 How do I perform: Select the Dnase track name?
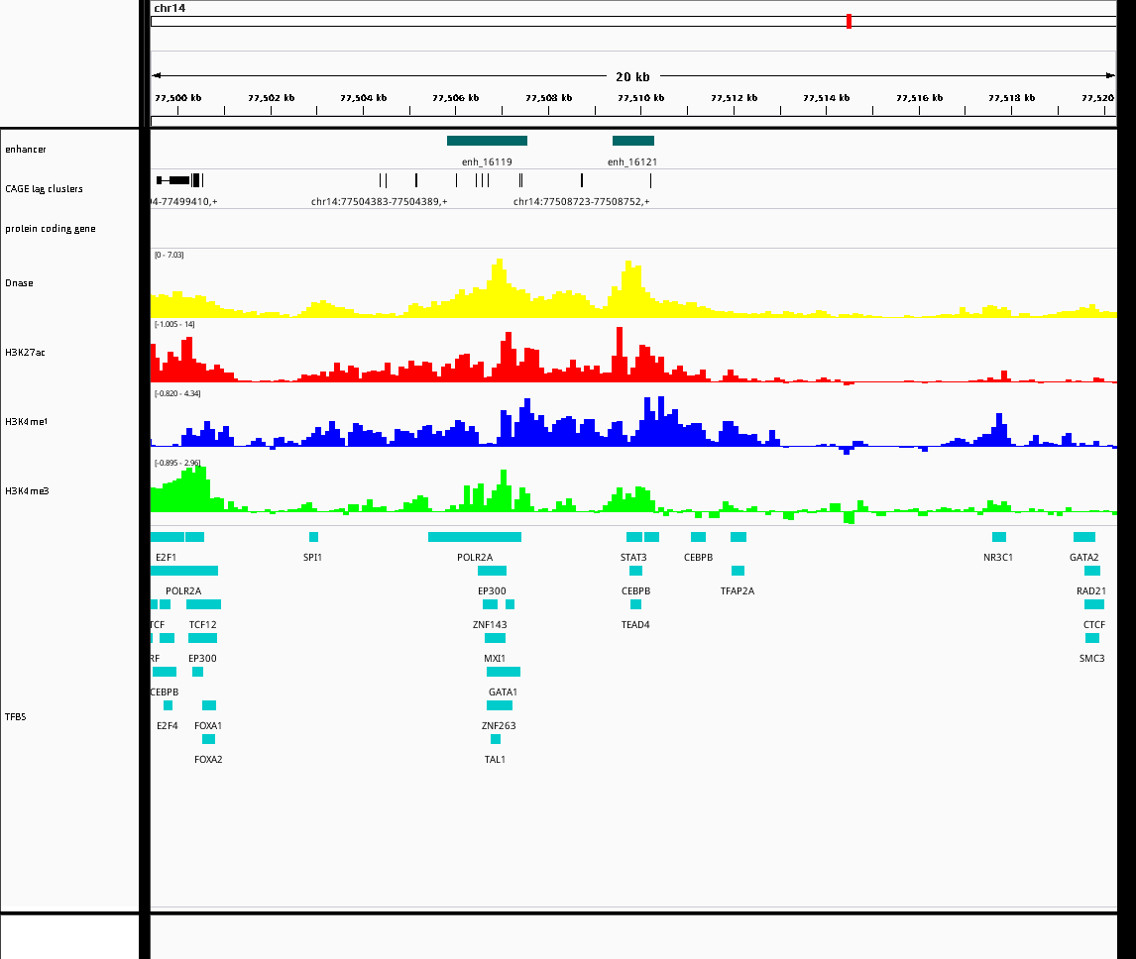[x=19, y=283]
